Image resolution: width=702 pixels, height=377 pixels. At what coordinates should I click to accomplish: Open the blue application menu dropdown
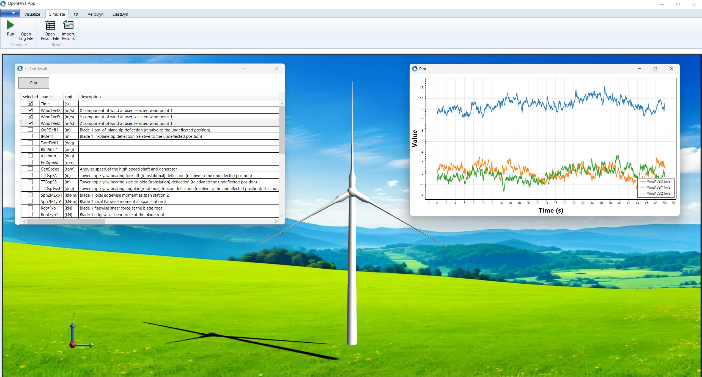coord(10,13)
